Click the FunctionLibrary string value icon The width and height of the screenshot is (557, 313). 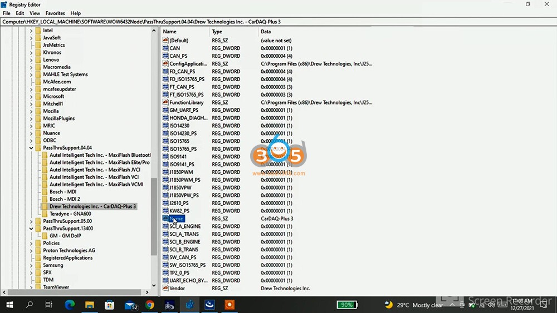coord(165,102)
